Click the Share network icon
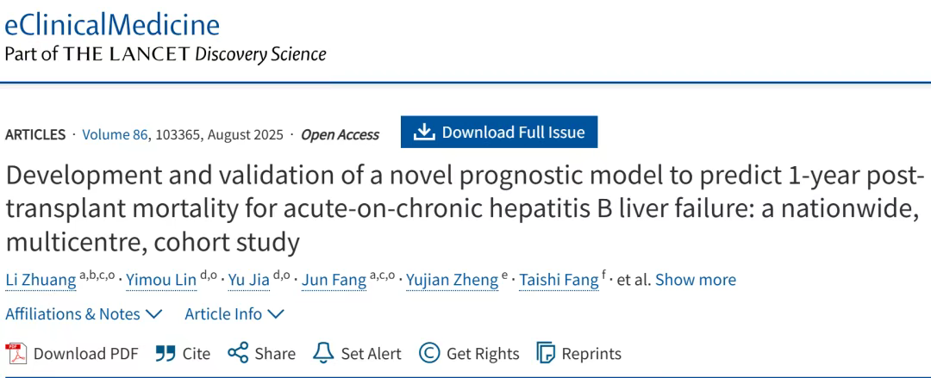The height and width of the screenshot is (378, 931). 238,353
